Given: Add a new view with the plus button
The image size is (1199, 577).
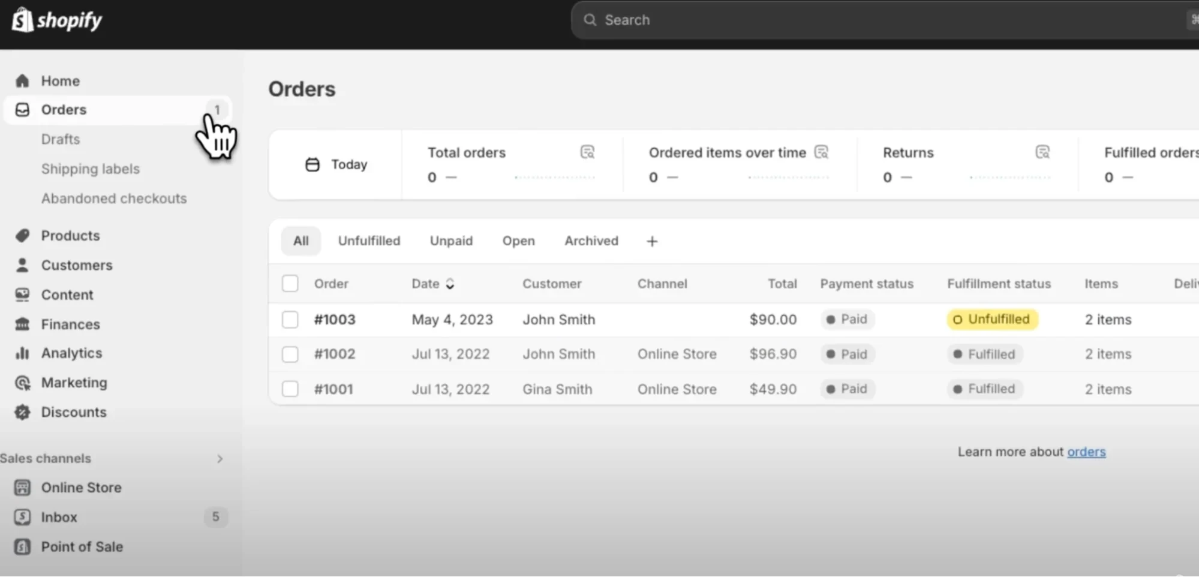Looking at the screenshot, I should 652,241.
